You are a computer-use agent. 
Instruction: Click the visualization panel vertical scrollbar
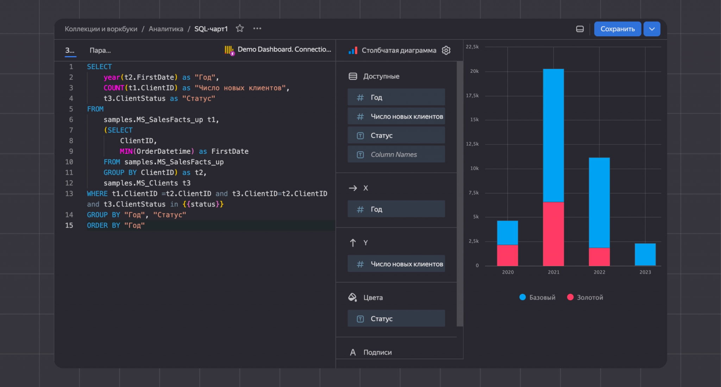coord(459,193)
